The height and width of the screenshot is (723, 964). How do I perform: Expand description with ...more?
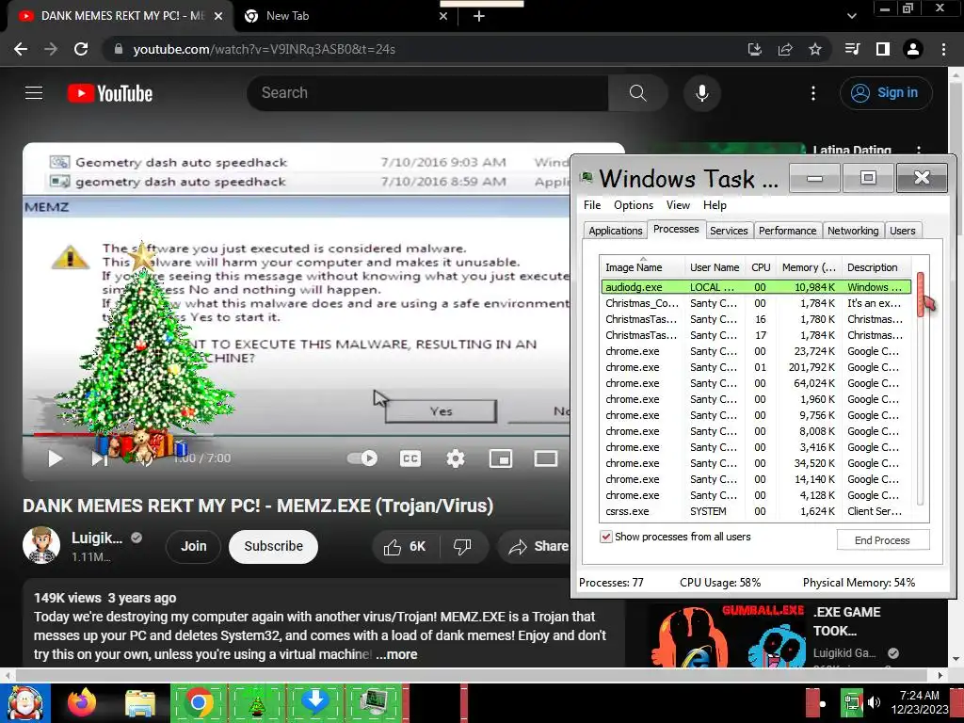tap(397, 654)
